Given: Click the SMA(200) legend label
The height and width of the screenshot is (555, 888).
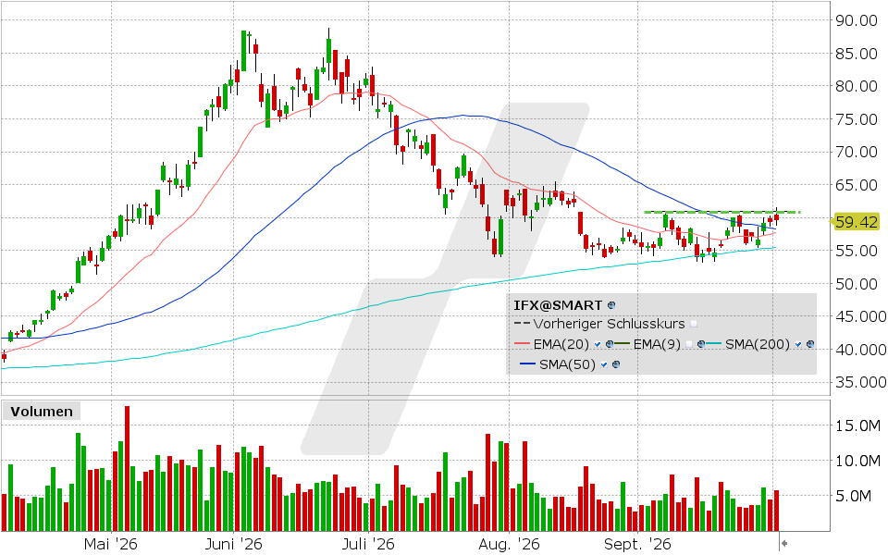Looking at the screenshot, I should pyautogui.click(x=758, y=344).
